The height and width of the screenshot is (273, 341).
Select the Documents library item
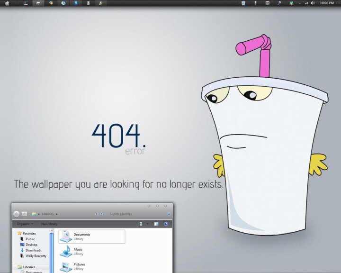92,237
